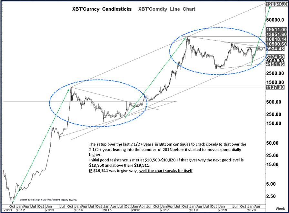Viewport: 289px width, 213px height.
Task: Click the 1137.00 level label
Action: (x=275, y=87)
